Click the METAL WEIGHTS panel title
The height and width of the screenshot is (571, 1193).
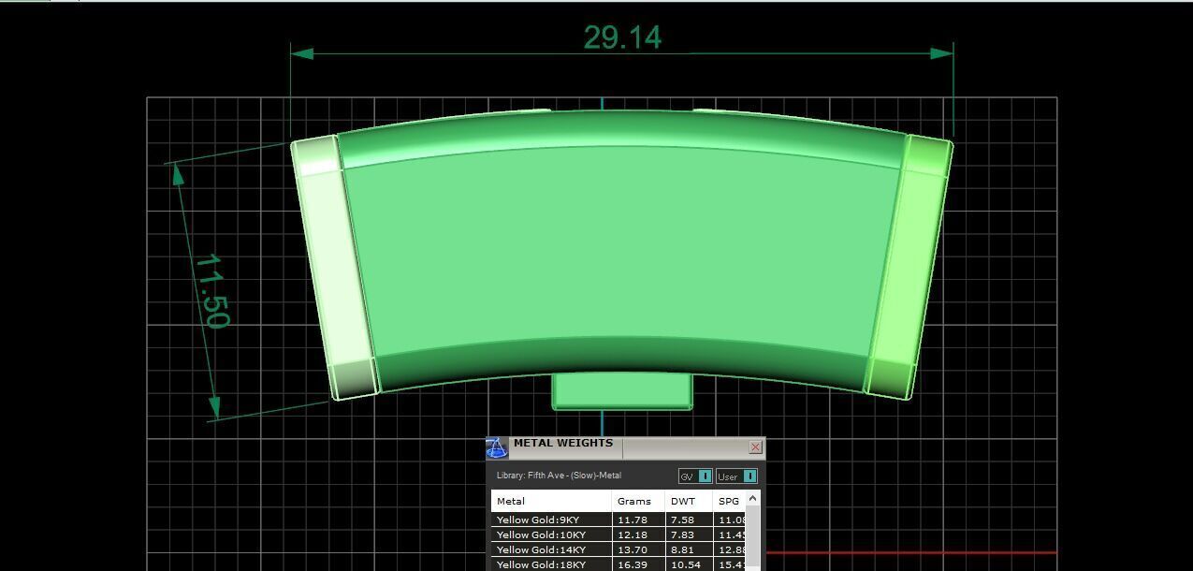(563, 443)
